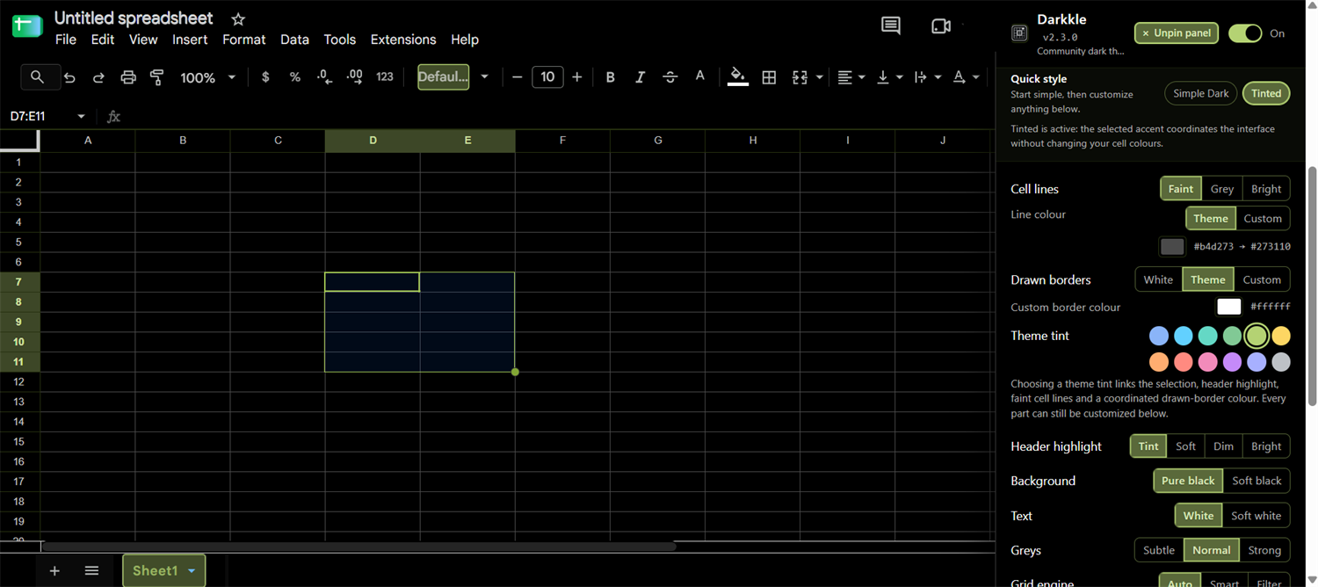The width and height of the screenshot is (1318, 587).
Task: Star the Untitled spreadsheet
Action: coord(238,18)
